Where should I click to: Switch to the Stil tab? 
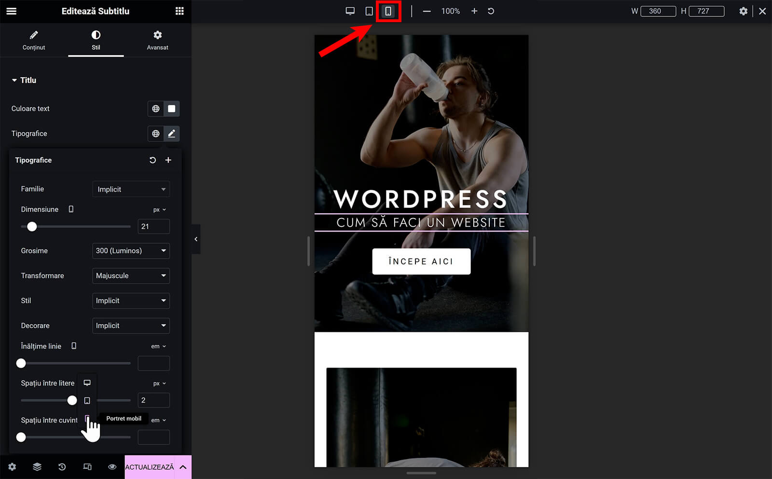[96, 41]
